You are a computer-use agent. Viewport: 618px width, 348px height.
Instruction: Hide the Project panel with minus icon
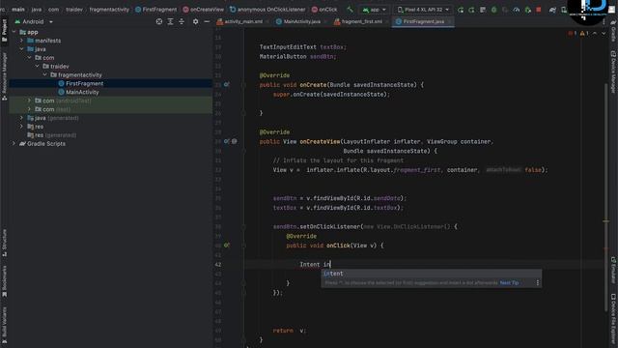[x=207, y=21]
